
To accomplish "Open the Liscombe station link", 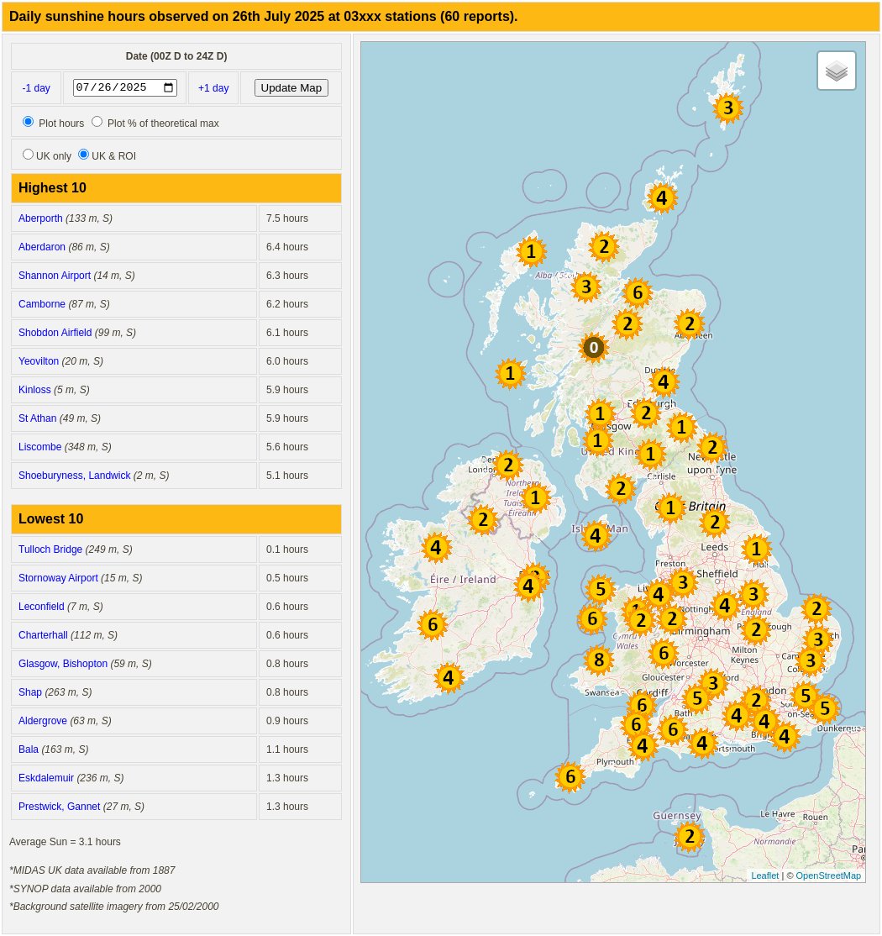I will (40, 448).
